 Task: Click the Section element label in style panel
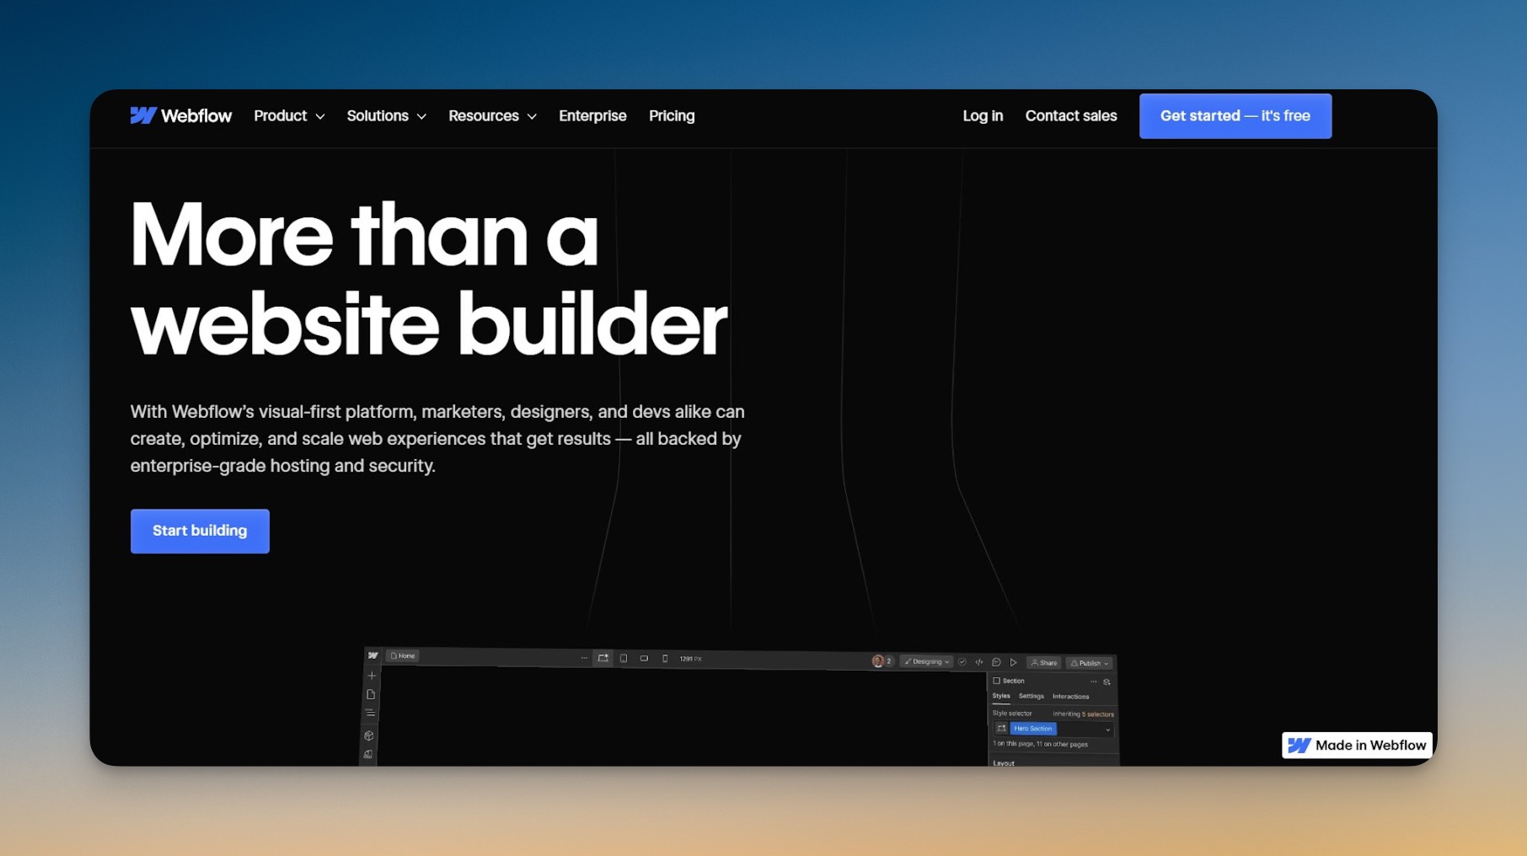click(x=1009, y=681)
